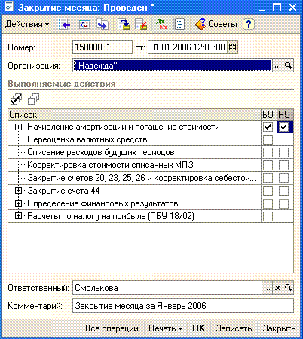Click the go-to-structure icon with blue arrows
The height and width of the screenshot is (339, 303).
coord(103,24)
